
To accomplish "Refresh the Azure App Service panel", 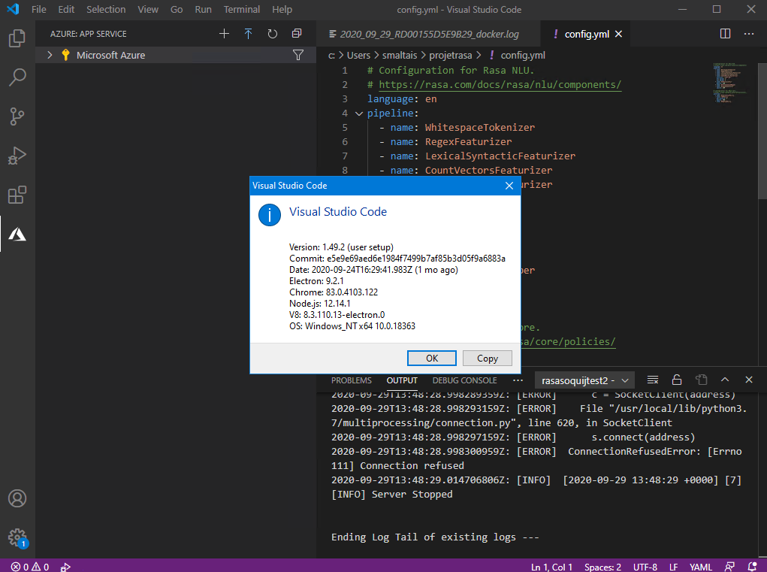I will [x=272, y=34].
